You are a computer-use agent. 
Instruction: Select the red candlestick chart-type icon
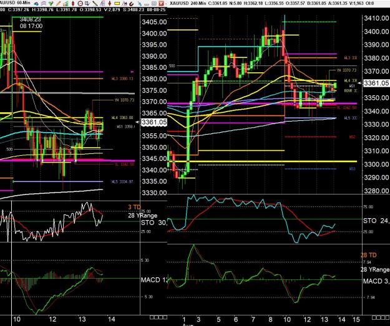73,4
